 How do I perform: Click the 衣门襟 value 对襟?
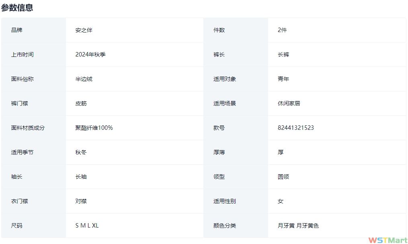(81, 201)
